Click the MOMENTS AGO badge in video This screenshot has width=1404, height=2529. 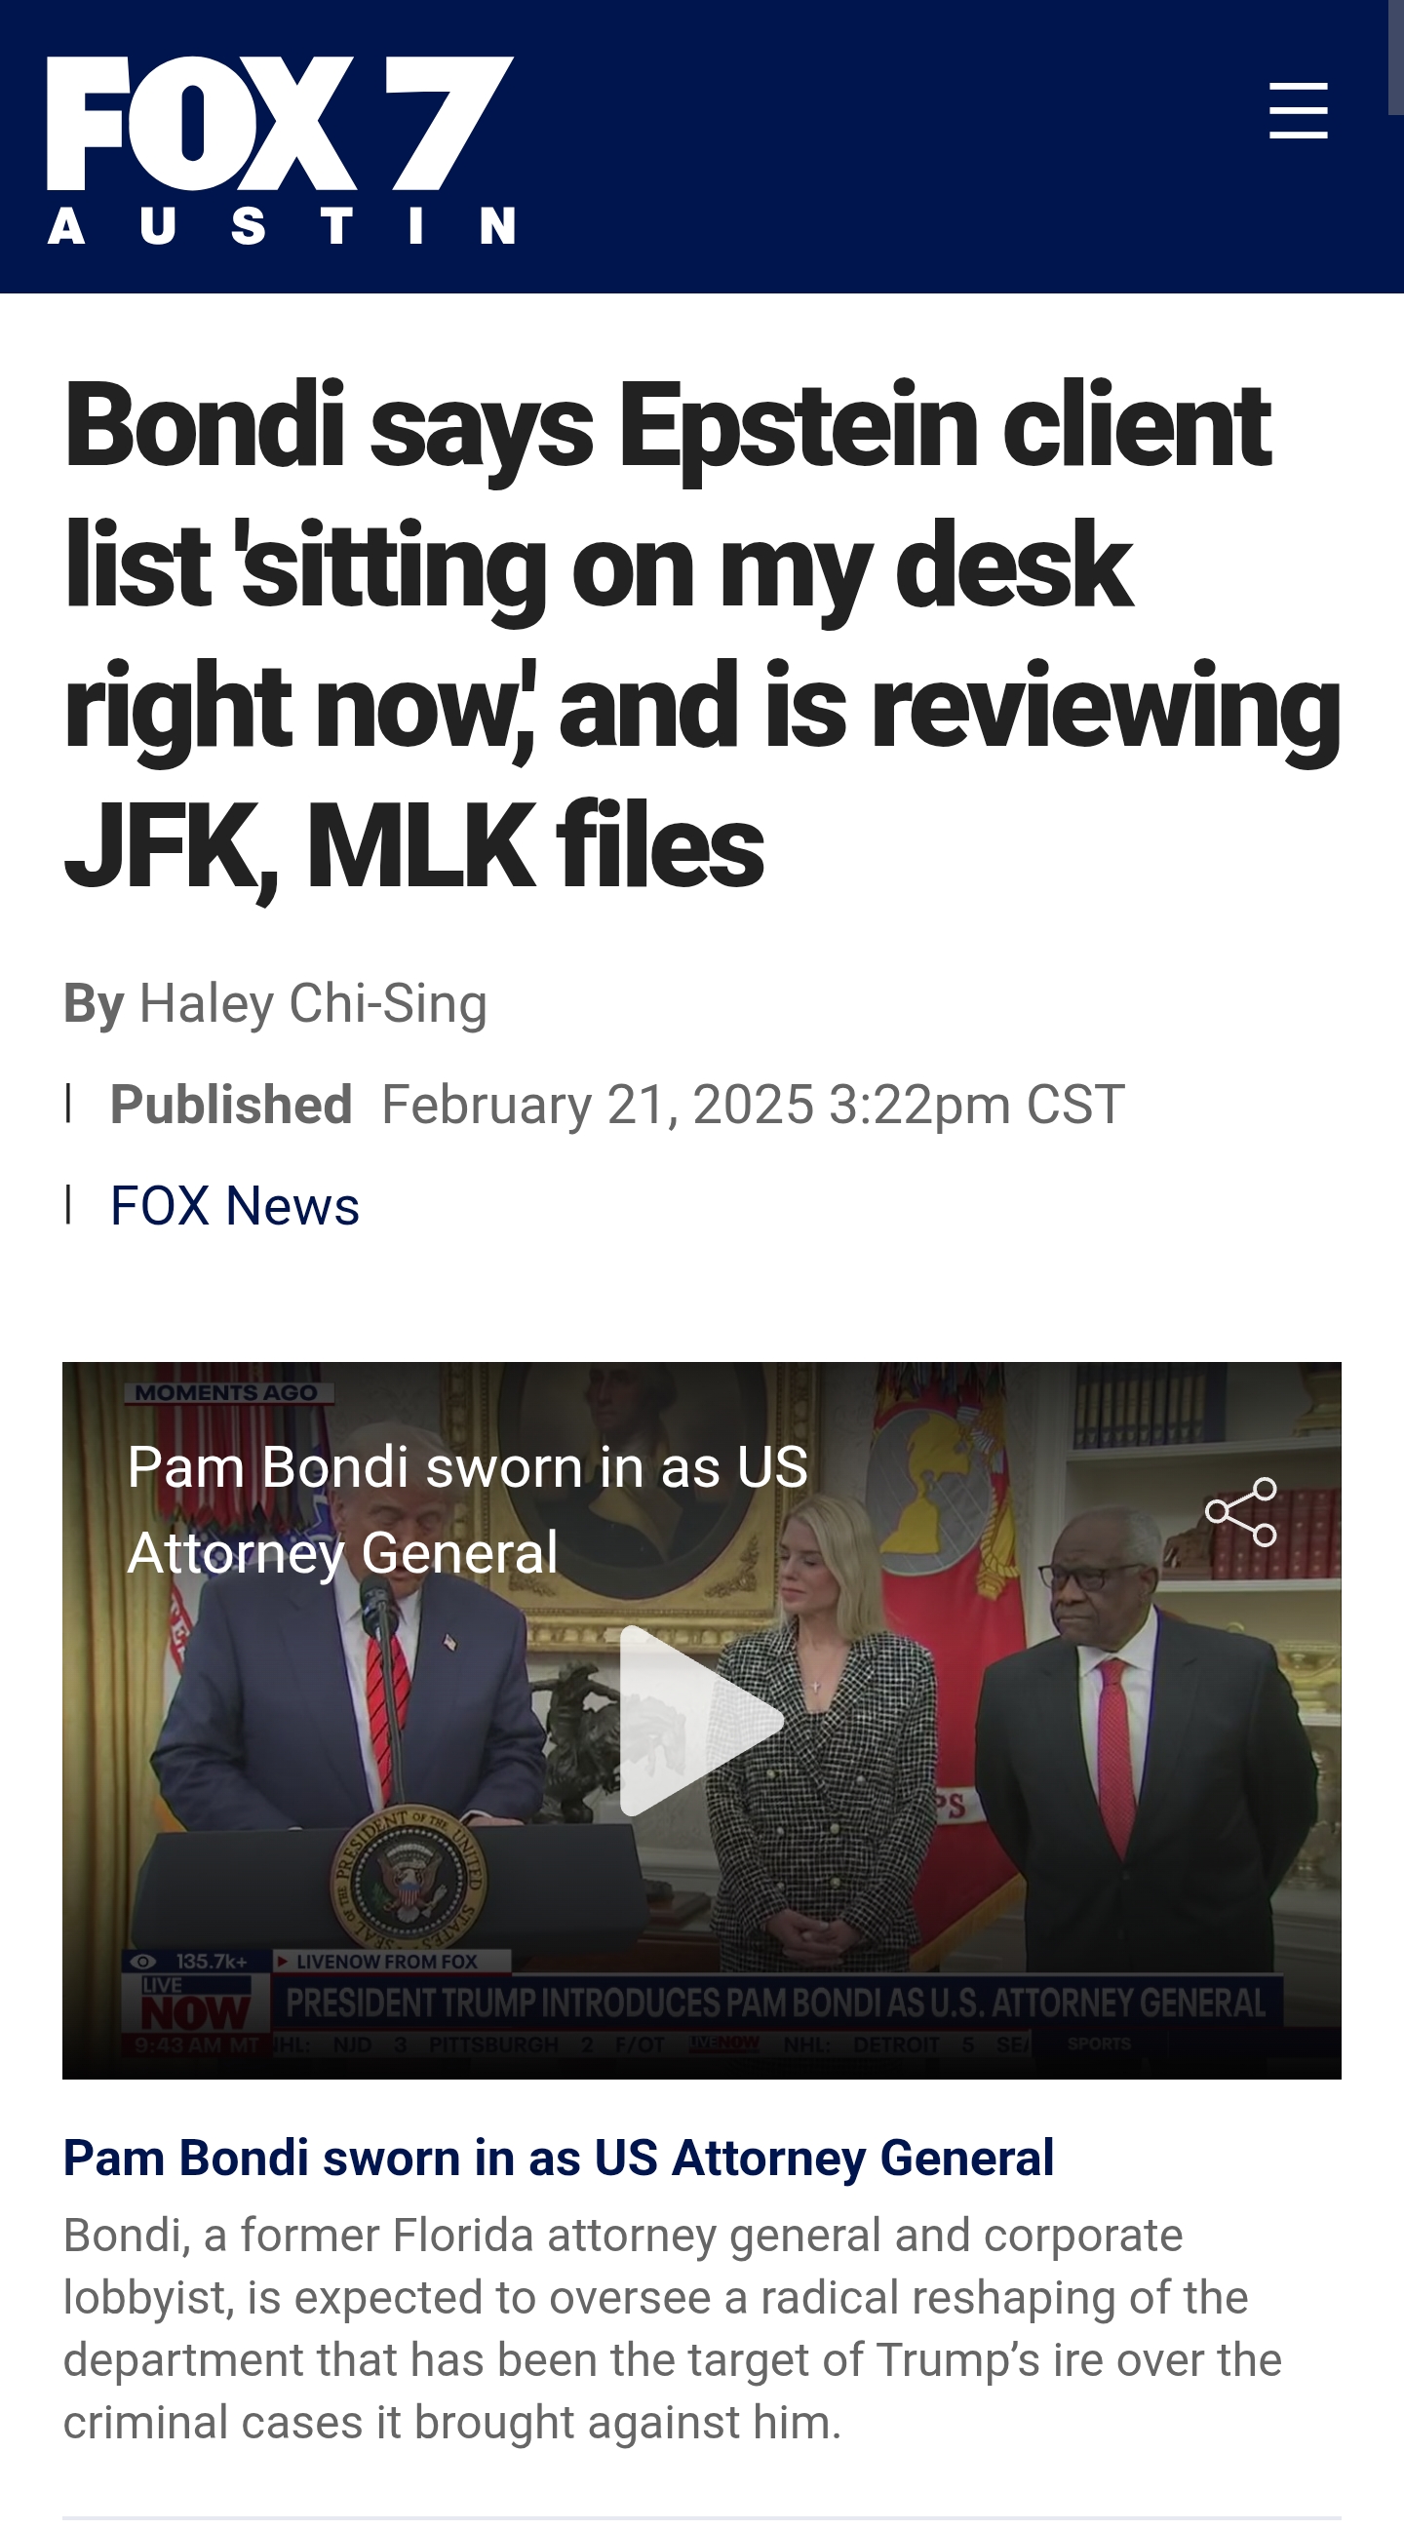[229, 1392]
